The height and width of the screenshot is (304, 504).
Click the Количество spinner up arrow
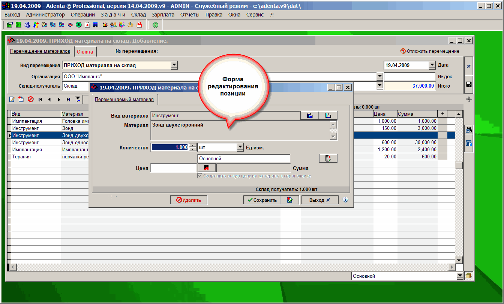coord(193,146)
